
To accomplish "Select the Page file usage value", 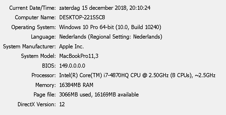I will (99, 95).
